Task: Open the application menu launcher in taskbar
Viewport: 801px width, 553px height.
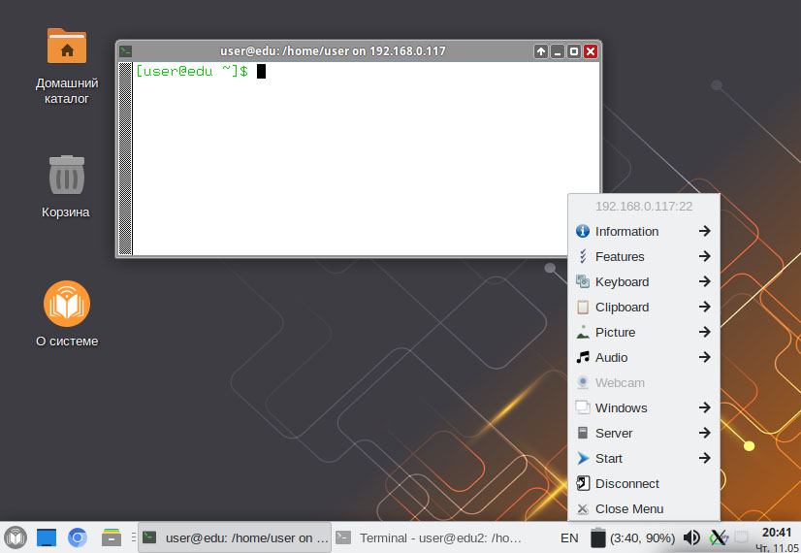Action: click(x=16, y=537)
